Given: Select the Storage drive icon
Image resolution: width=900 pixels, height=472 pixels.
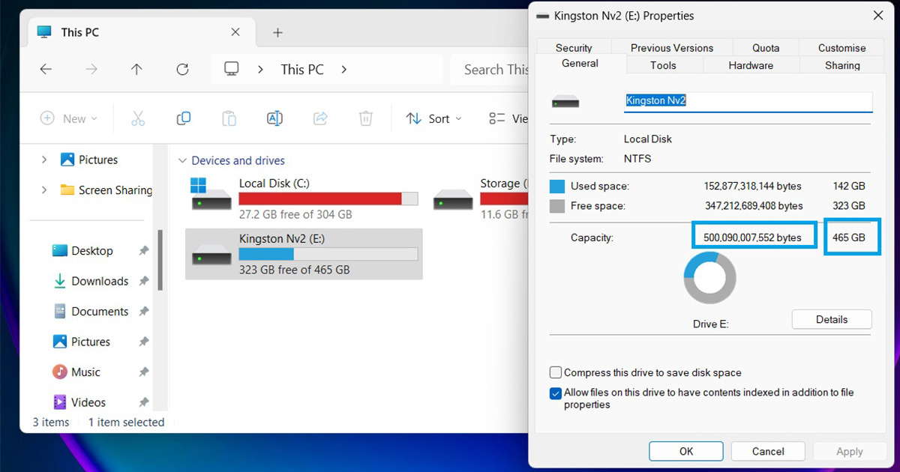Looking at the screenshot, I should [454, 199].
